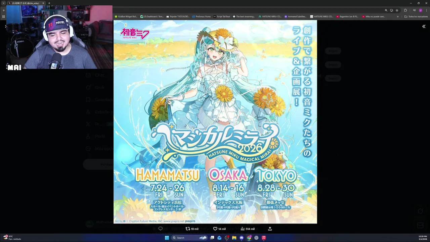Open the Chrome three-dot menu
This screenshot has height=242, width=430.
click(x=426, y=10)
